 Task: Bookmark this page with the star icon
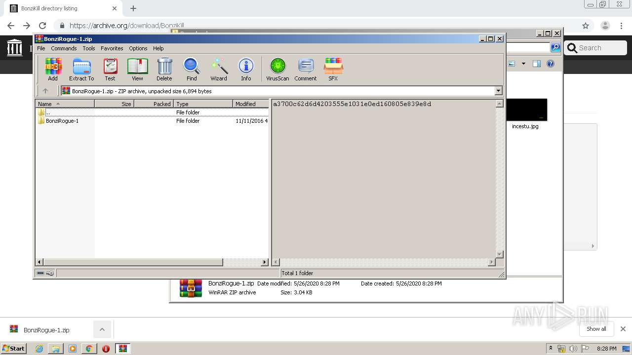pos(586,26)
